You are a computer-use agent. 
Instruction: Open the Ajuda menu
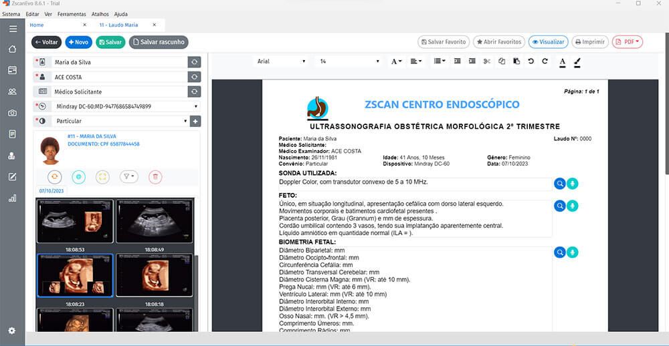tap(120, 14)
